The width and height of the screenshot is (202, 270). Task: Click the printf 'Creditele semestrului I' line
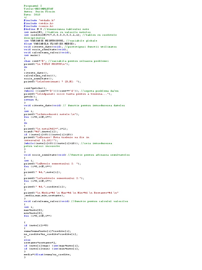[x=54, y=179]
